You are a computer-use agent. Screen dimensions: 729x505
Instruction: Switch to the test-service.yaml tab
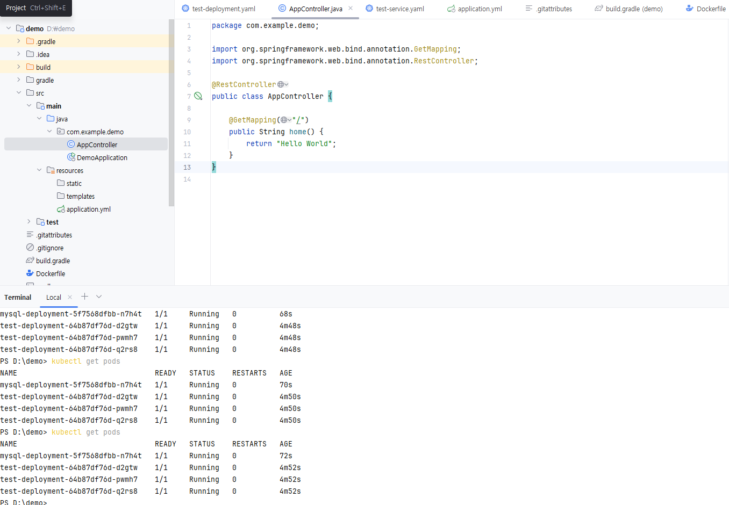coord(395,9)
